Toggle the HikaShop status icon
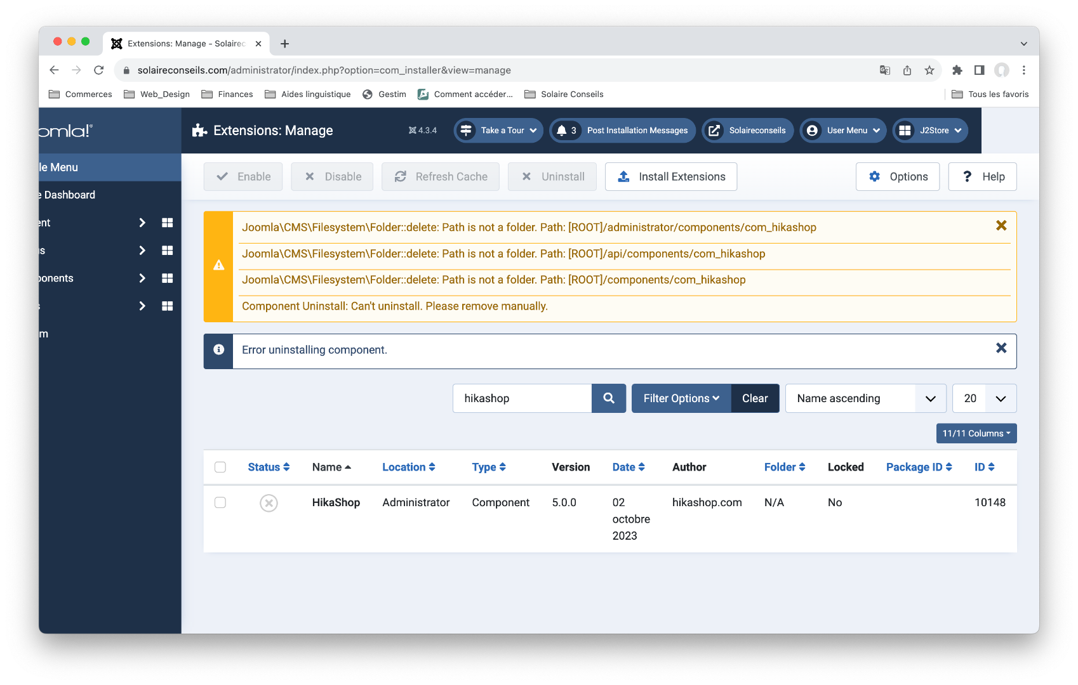 (x=269, y=504)
